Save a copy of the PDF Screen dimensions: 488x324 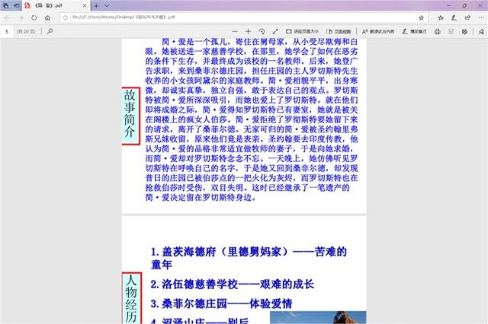[x=464, y=31]
